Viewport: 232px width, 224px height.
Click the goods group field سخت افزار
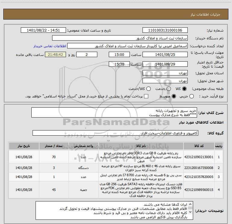tap(115, 133)
